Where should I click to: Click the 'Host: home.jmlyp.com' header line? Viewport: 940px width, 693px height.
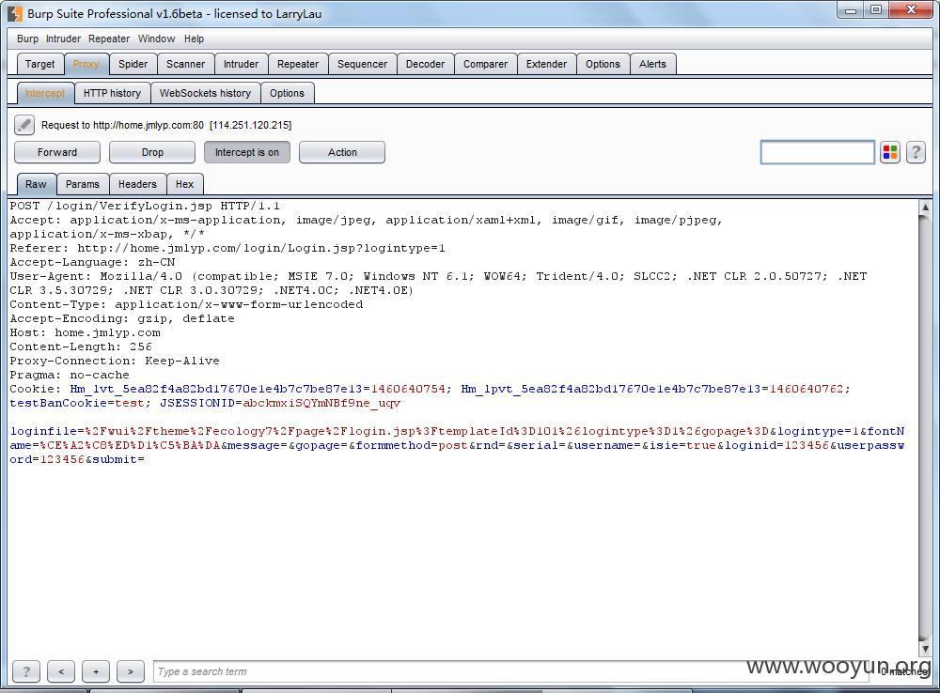click(86, 333)
